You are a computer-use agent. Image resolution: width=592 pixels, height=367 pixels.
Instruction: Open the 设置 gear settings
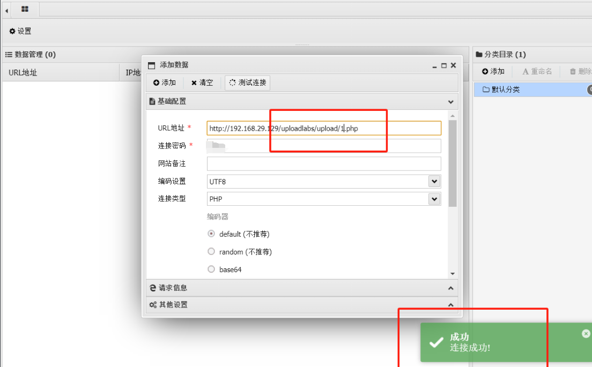20,31
